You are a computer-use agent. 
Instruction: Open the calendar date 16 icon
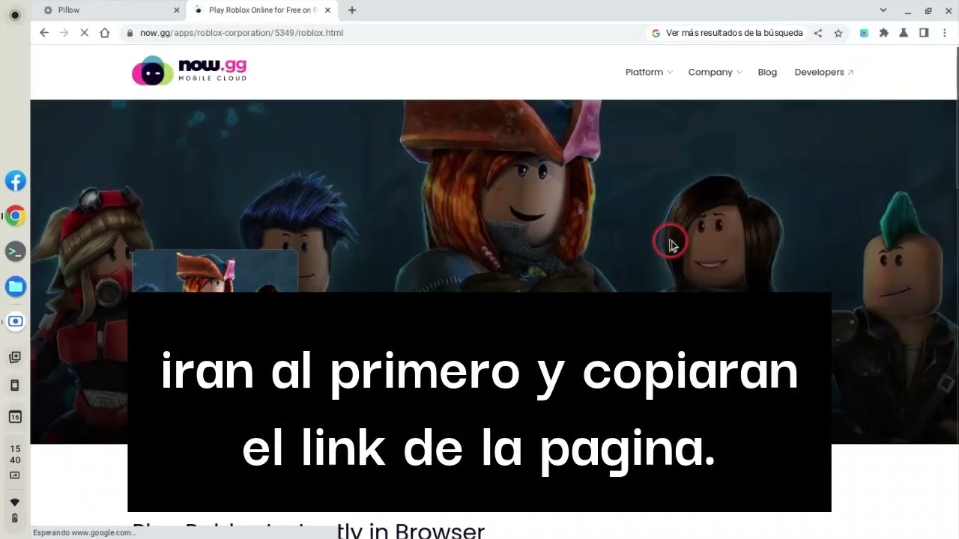pos(15,417)
